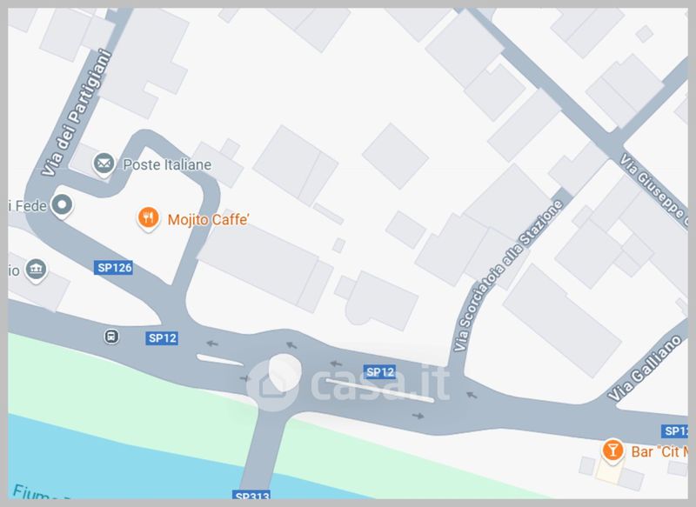
Task: Click the Via Galliano street label
Action: (x=644, y=368)
